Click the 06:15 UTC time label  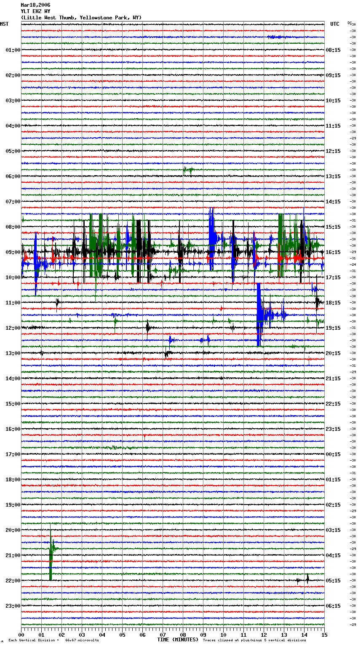(333, 606)
